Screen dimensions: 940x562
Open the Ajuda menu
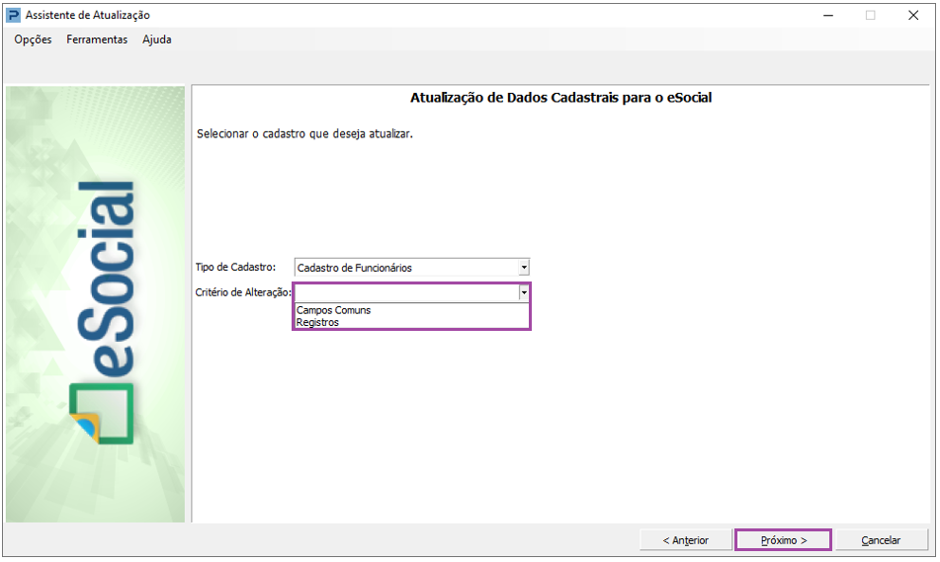157,40
